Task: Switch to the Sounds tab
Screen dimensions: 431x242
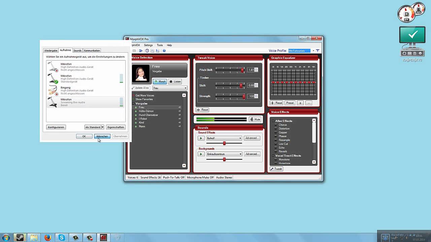Action: 77,50
